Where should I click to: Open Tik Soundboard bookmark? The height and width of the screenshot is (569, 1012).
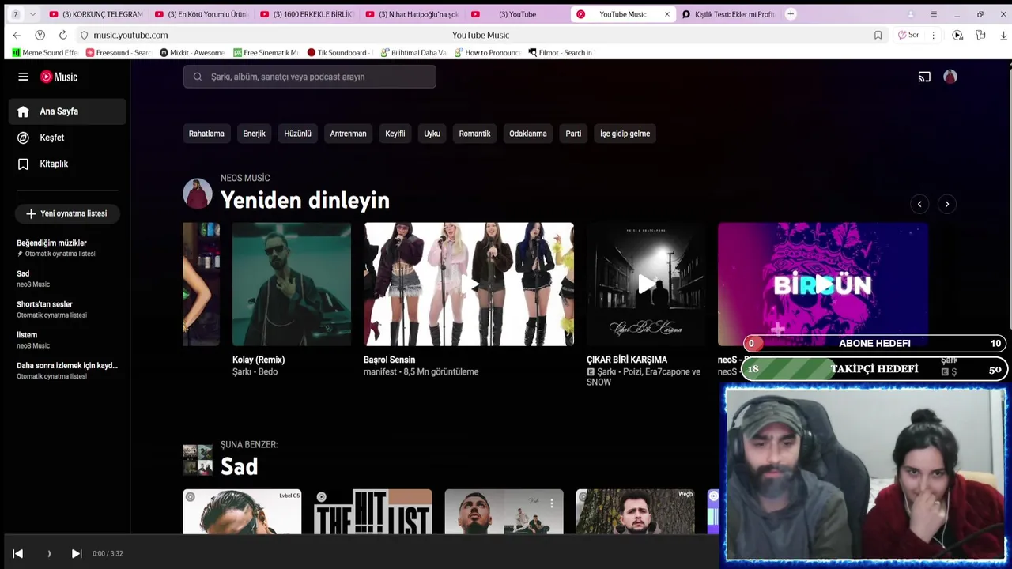[x=340, y=53]
